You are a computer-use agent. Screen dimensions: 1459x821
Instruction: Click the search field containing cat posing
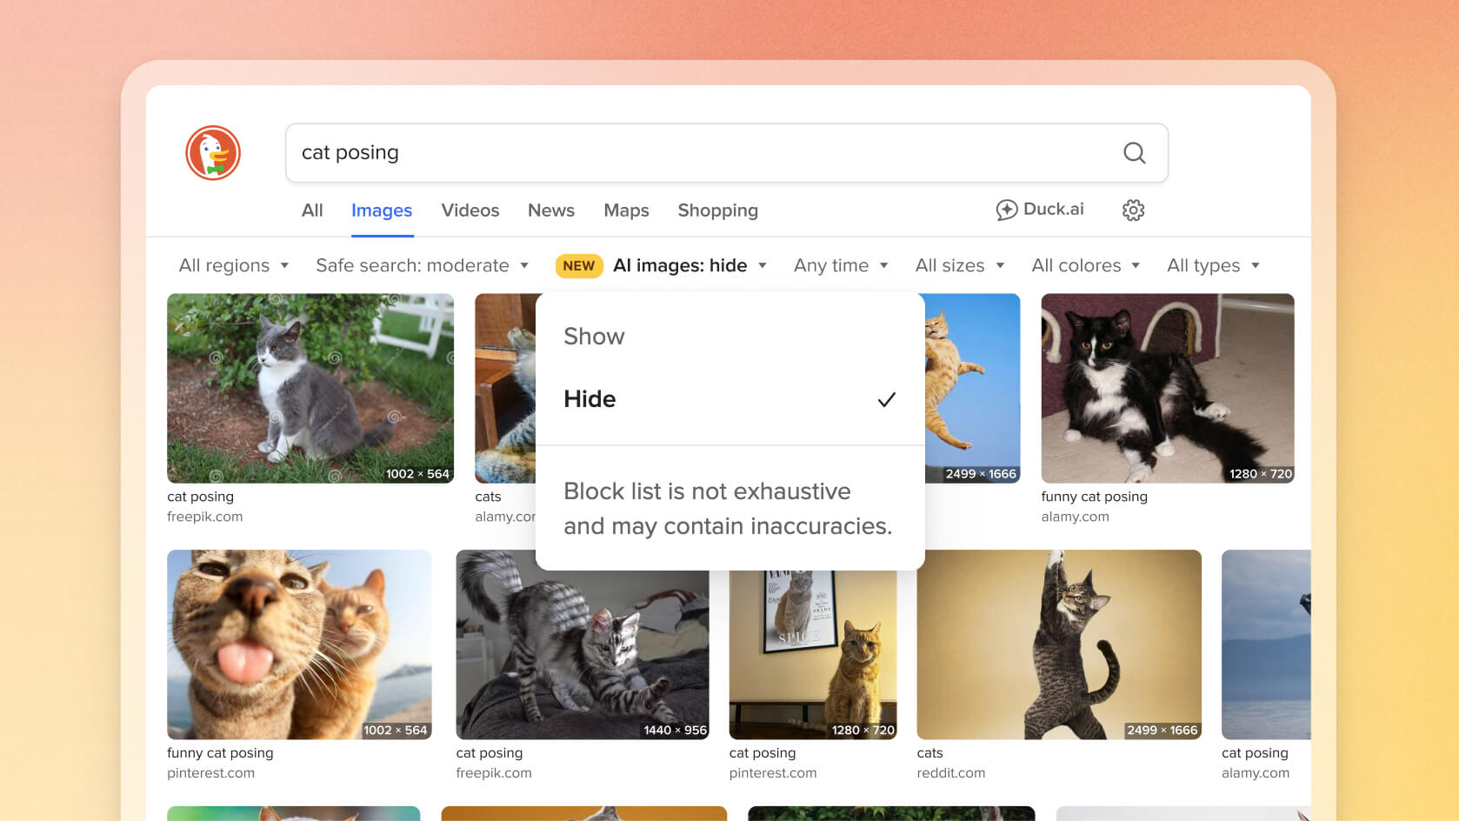pos(696,153)
